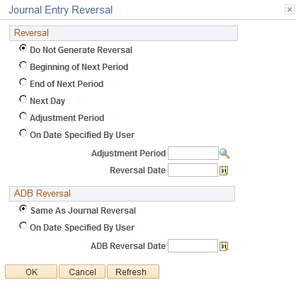
Task: Click the Adjustment Period input field
Action: click(x=193, y=153)
